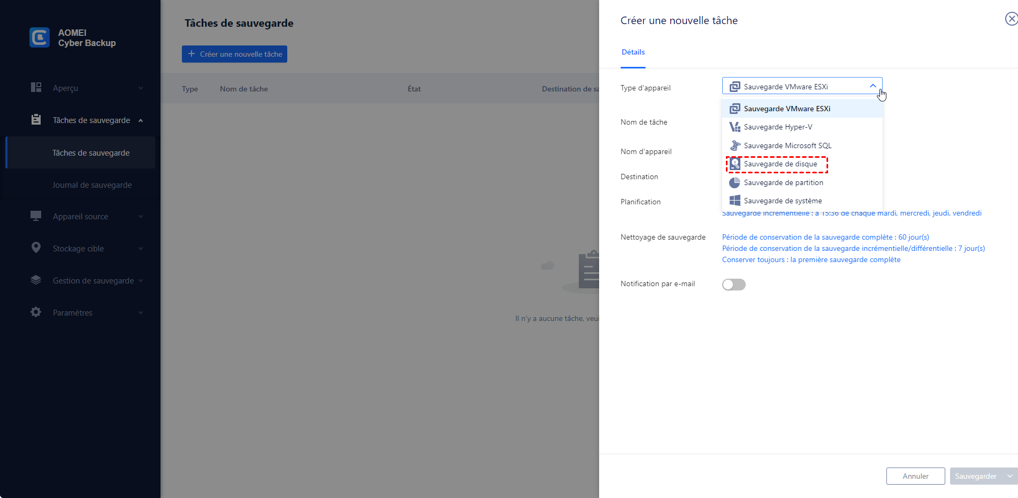This screenshot has width=1018, height=498.
Task: Open the complete backup retention period link
Action: 825,237
